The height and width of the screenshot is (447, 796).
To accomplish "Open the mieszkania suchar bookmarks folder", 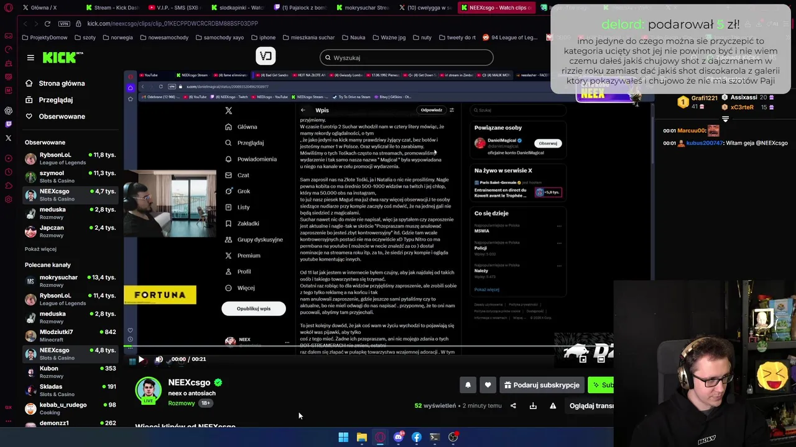I will click(x=308, y=37).
